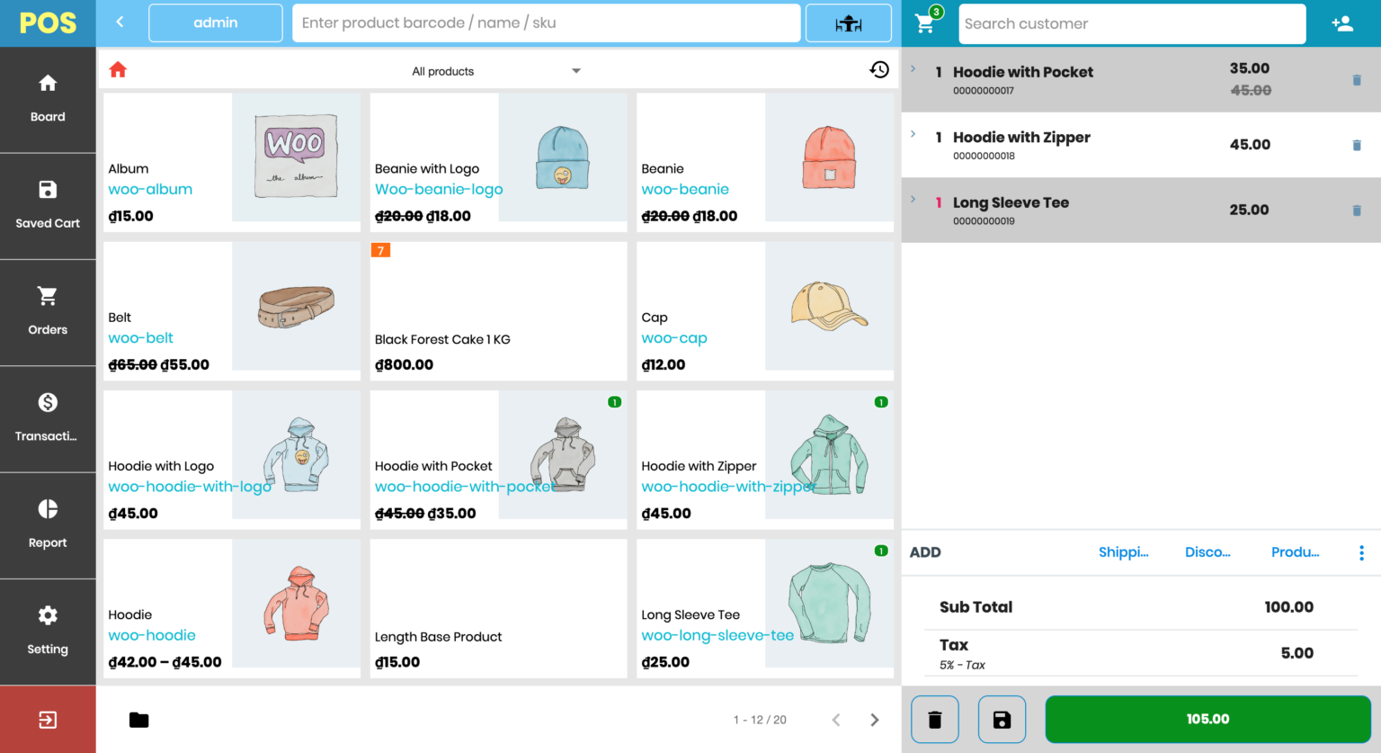Open Transactions from the sidebar
1381x753 pixels.
coord(47,418)
